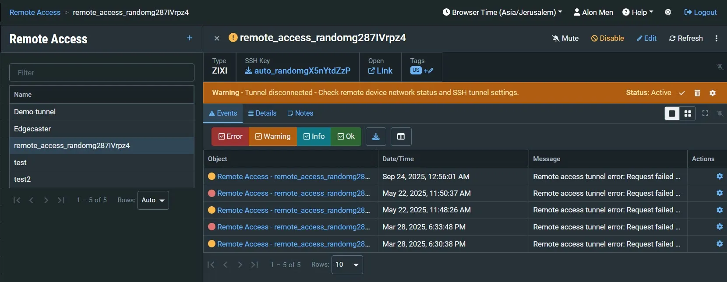Open actions gear for May 22, 11:50:37 AM event

tap(720, 193)
